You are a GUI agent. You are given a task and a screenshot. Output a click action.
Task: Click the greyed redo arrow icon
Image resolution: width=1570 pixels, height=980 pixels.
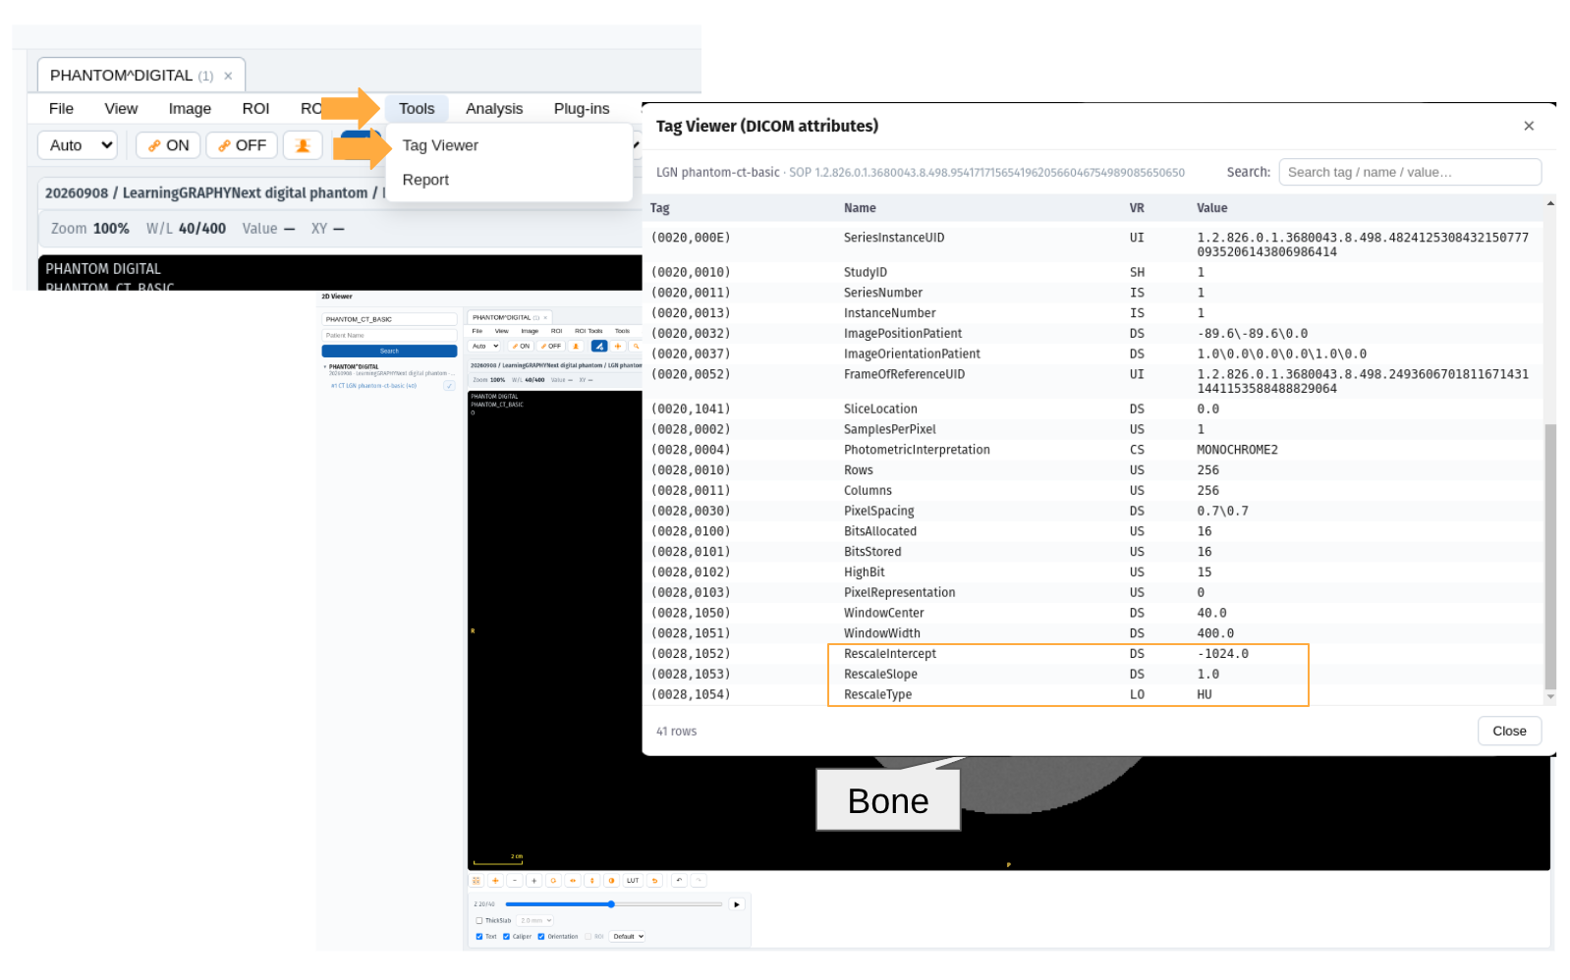699,881
